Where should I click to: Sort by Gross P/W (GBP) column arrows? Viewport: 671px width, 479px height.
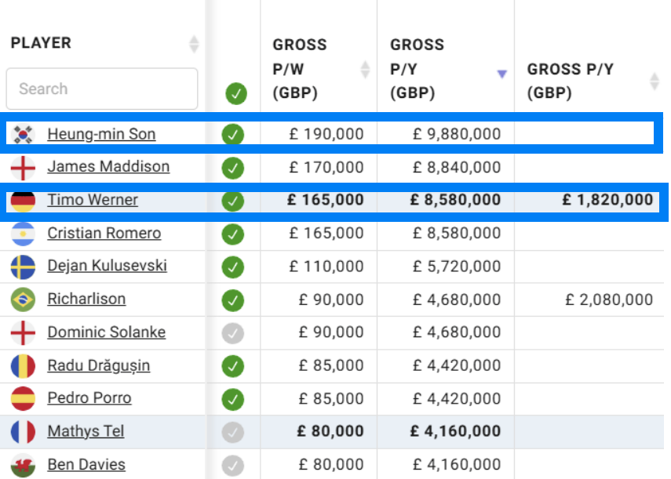(365, 69)
